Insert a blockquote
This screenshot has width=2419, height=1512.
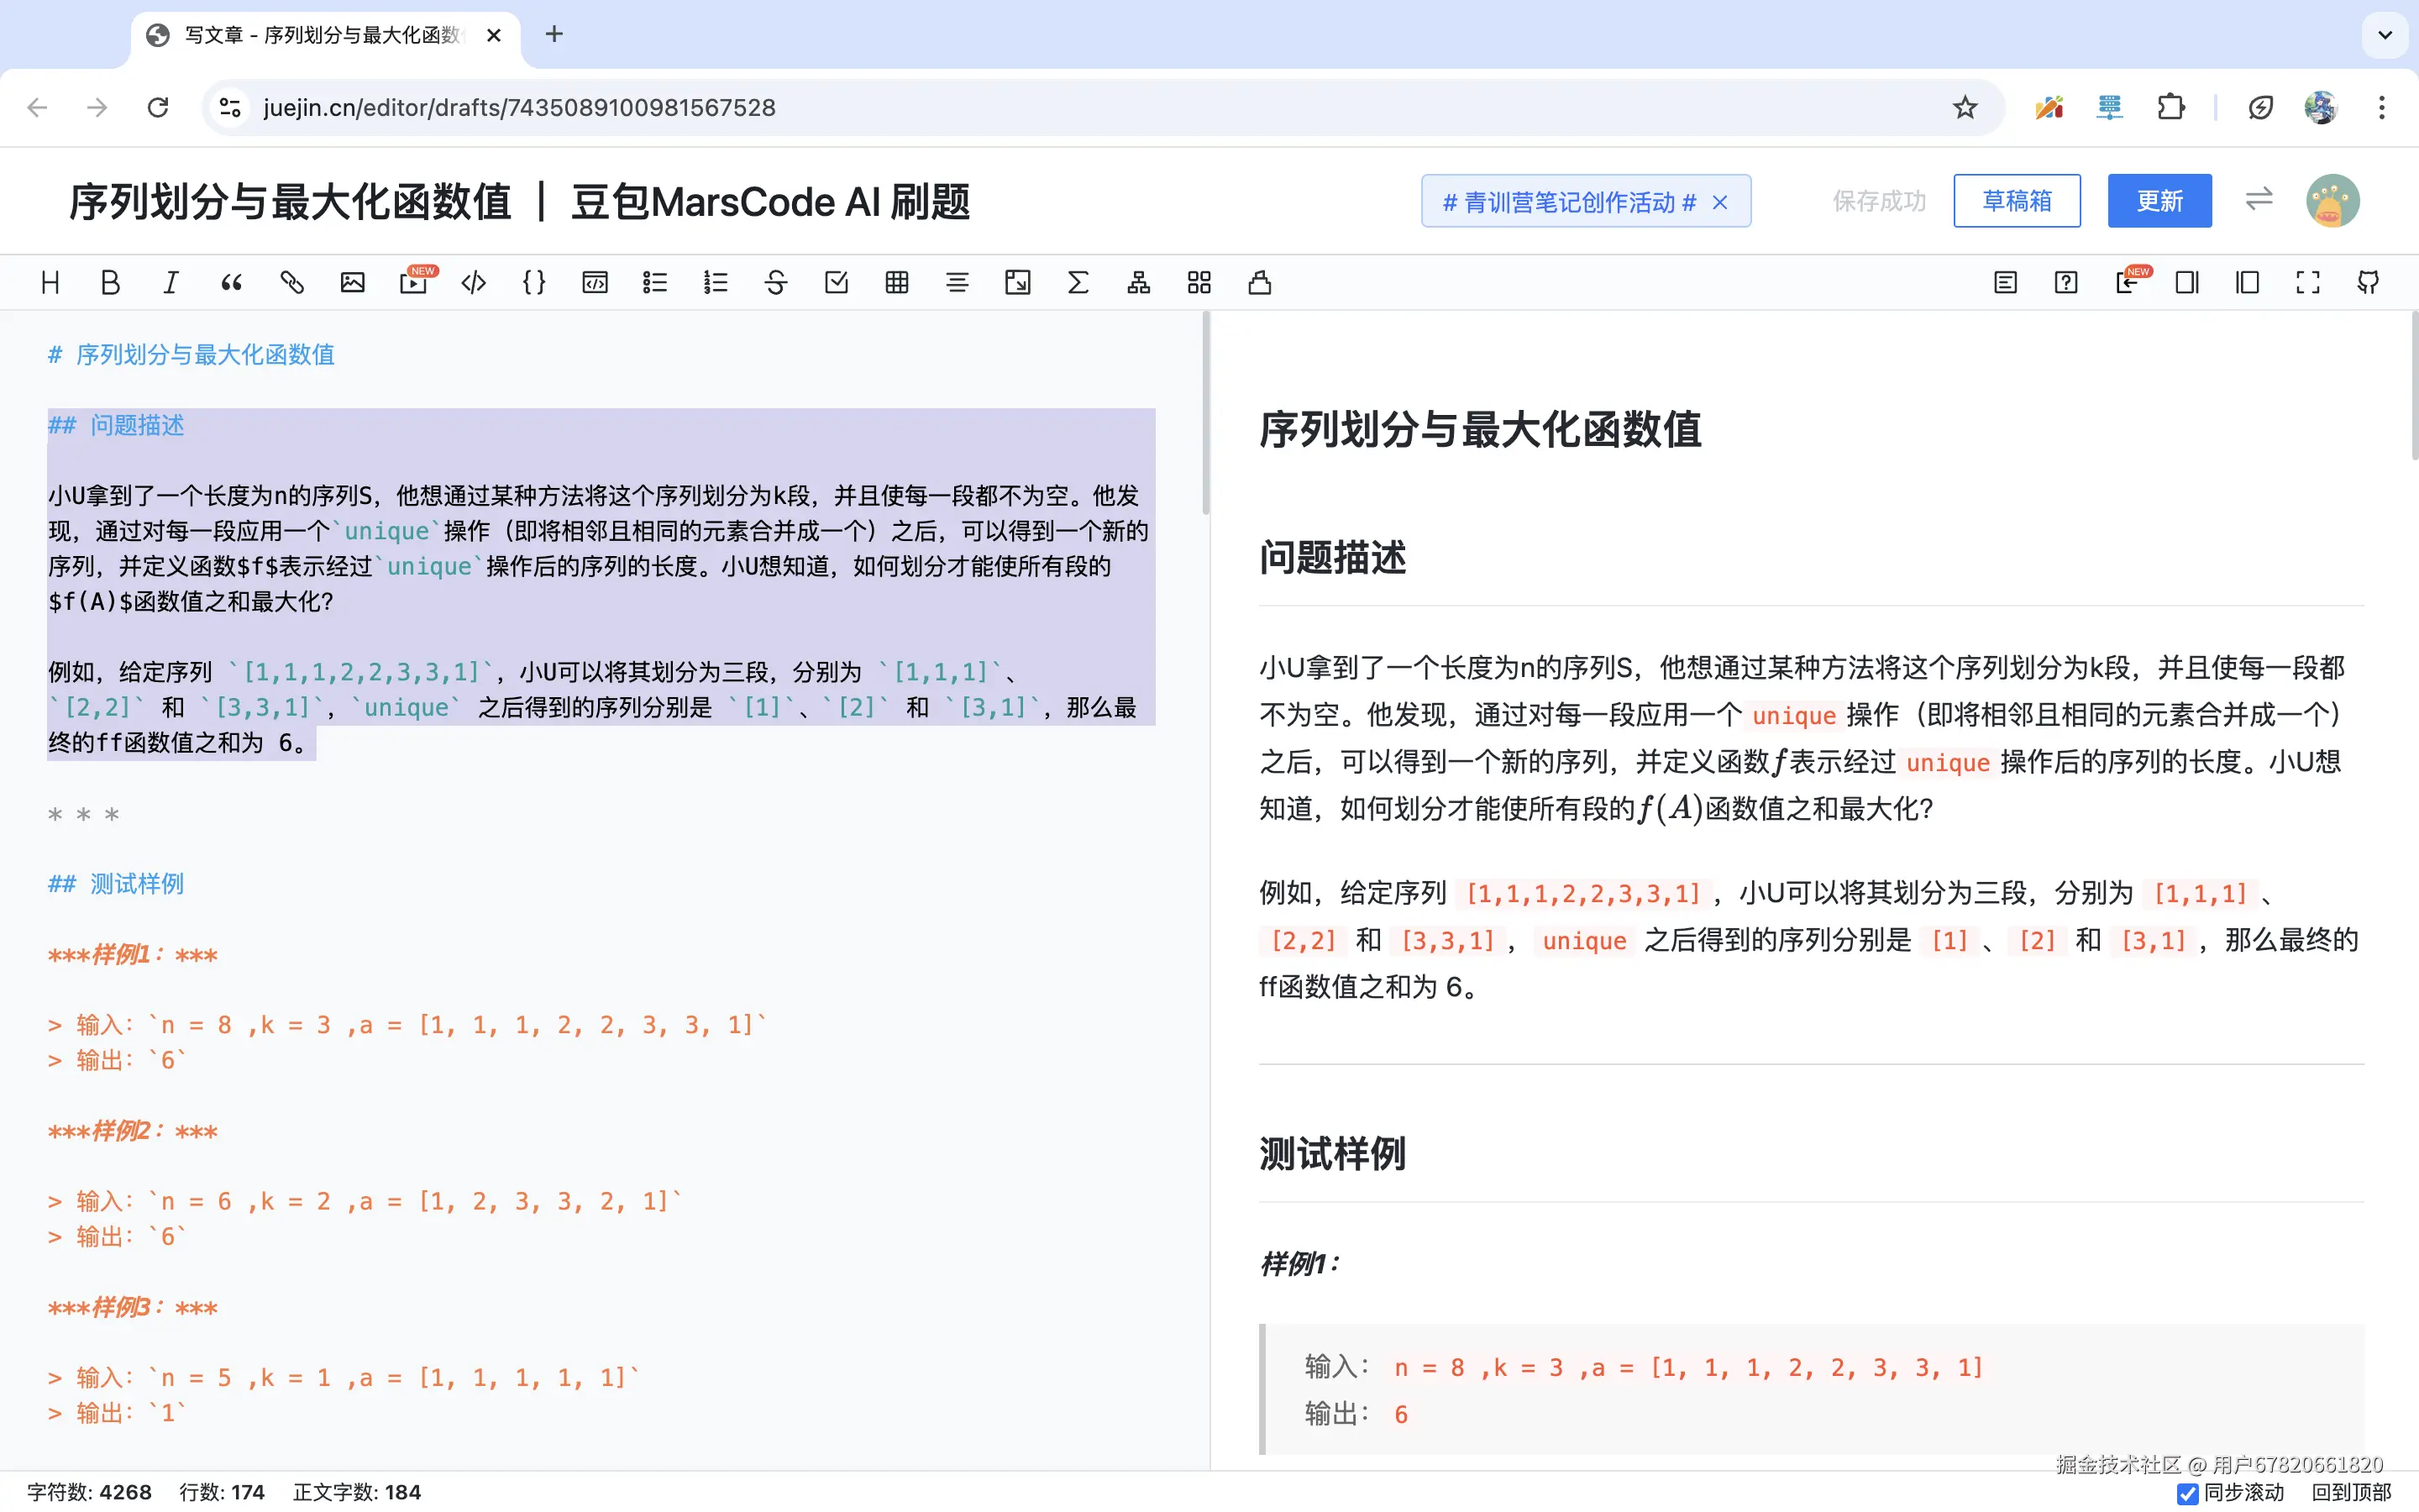(231, 283)
